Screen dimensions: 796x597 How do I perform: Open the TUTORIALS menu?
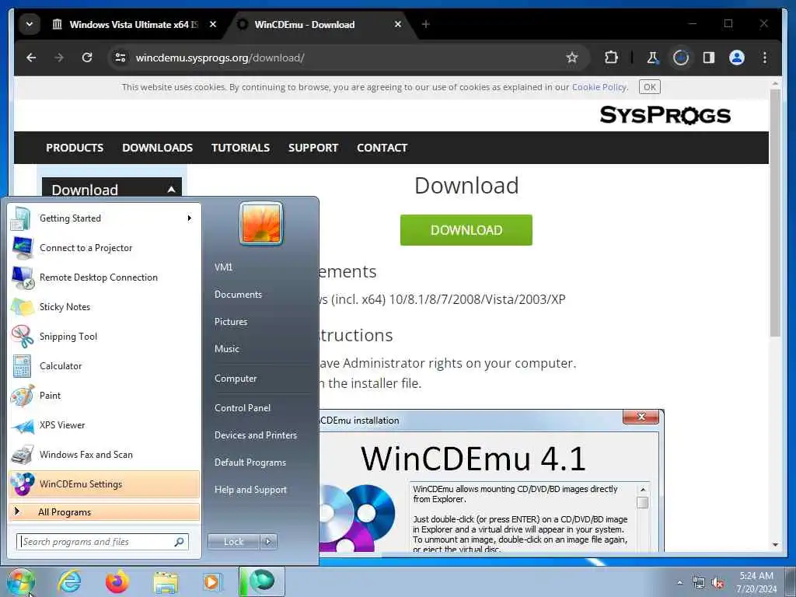[241, 148]
